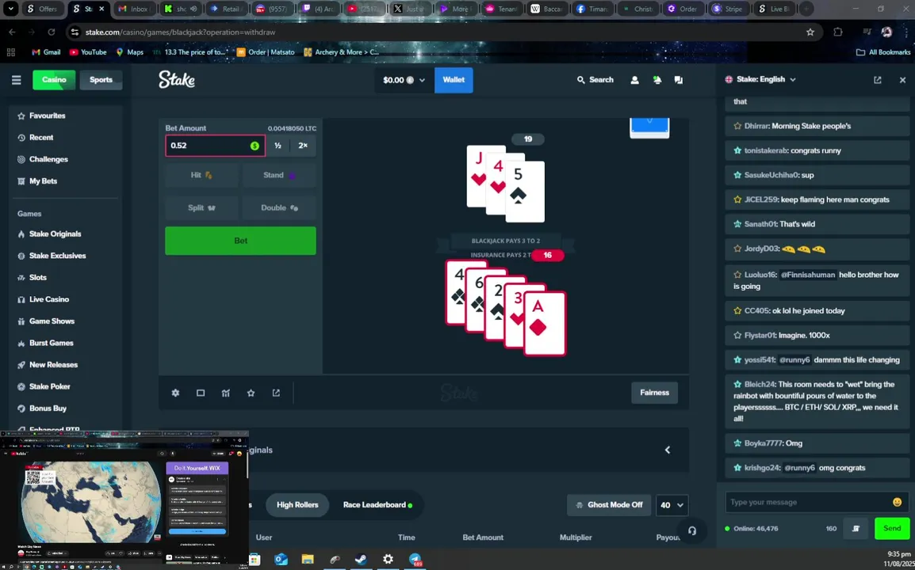Screen dimensions: 915x570
Task: Open the browser tab search dropdown
Action: pos(10,9)
